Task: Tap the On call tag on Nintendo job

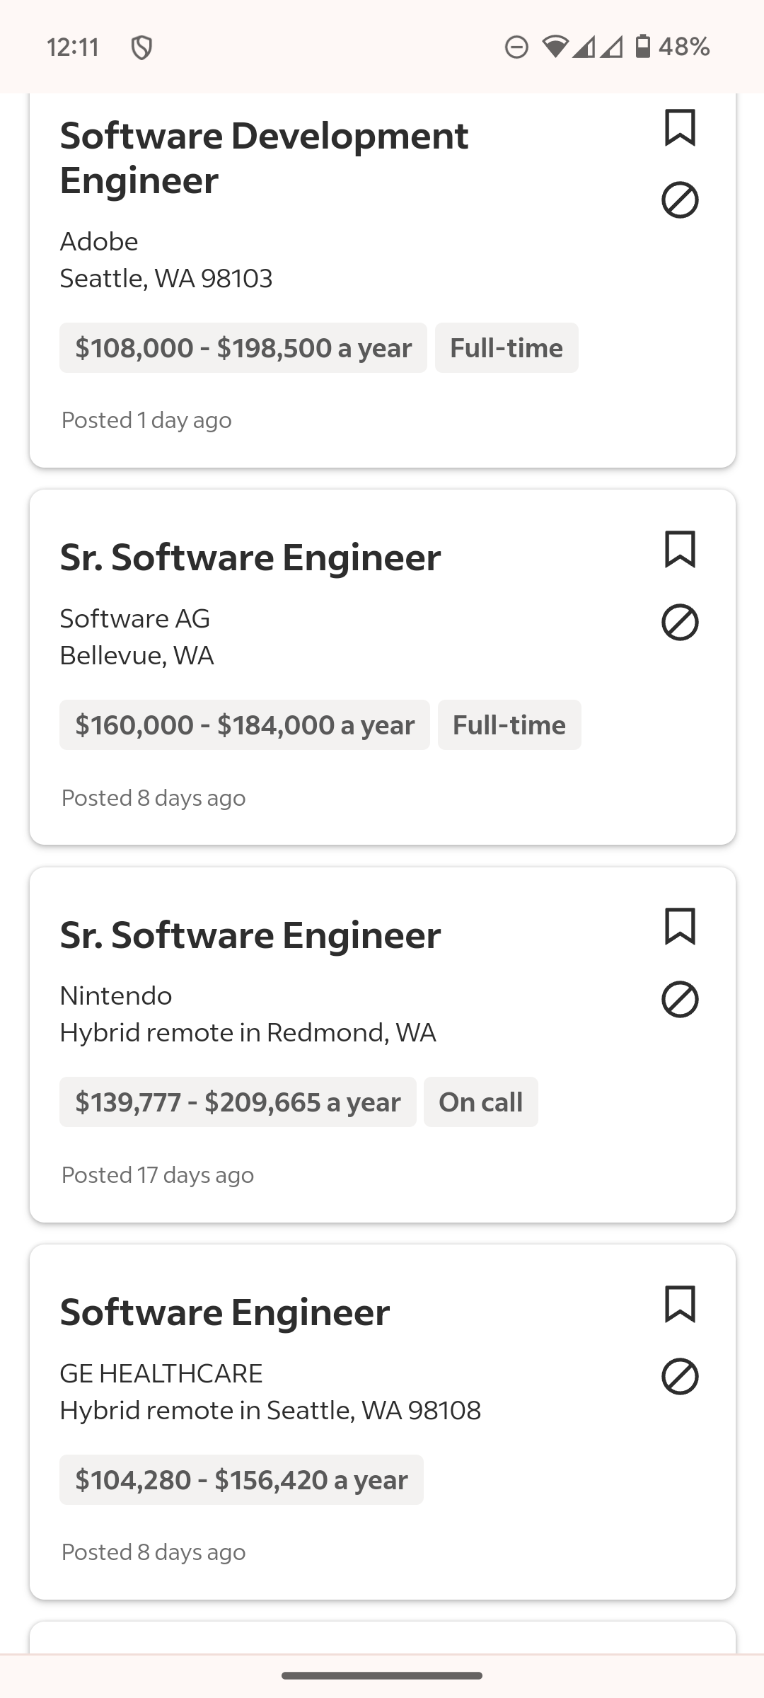Action: click(x=480, y=1102)
